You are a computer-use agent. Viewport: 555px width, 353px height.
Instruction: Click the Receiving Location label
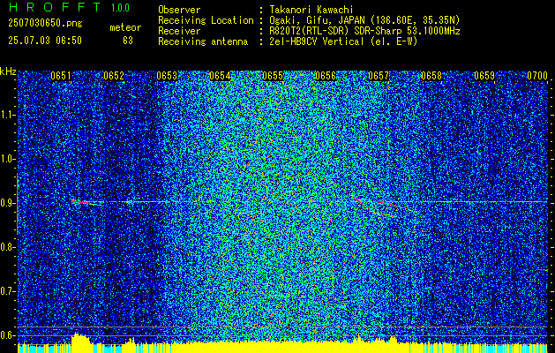[x=206, y=20]
